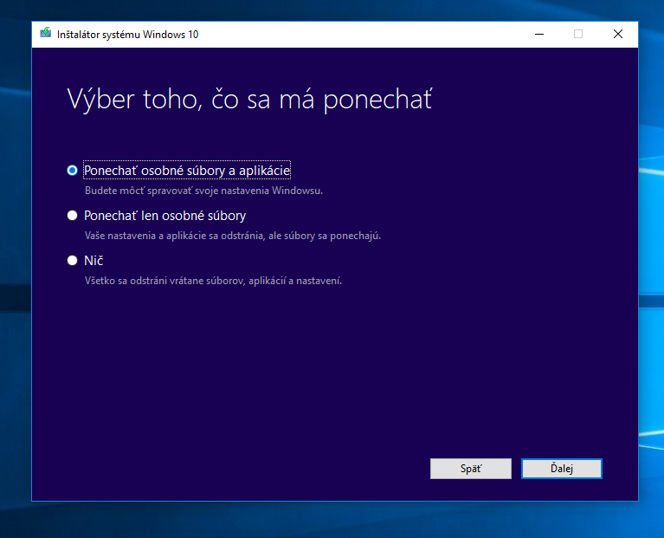Close the Windows 10 installer window
This screenshot has height=538, width=664.
click(x=618, y=34)
